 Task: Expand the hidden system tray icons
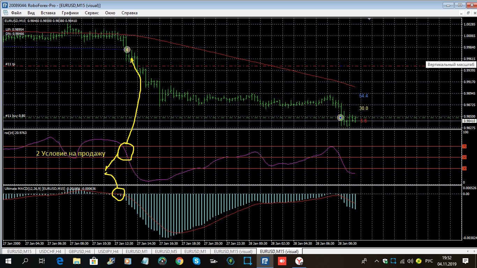pyautogui.click(x=376, y=261)
